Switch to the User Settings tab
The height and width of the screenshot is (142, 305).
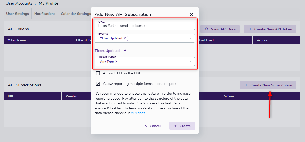(x=18, y=14)
